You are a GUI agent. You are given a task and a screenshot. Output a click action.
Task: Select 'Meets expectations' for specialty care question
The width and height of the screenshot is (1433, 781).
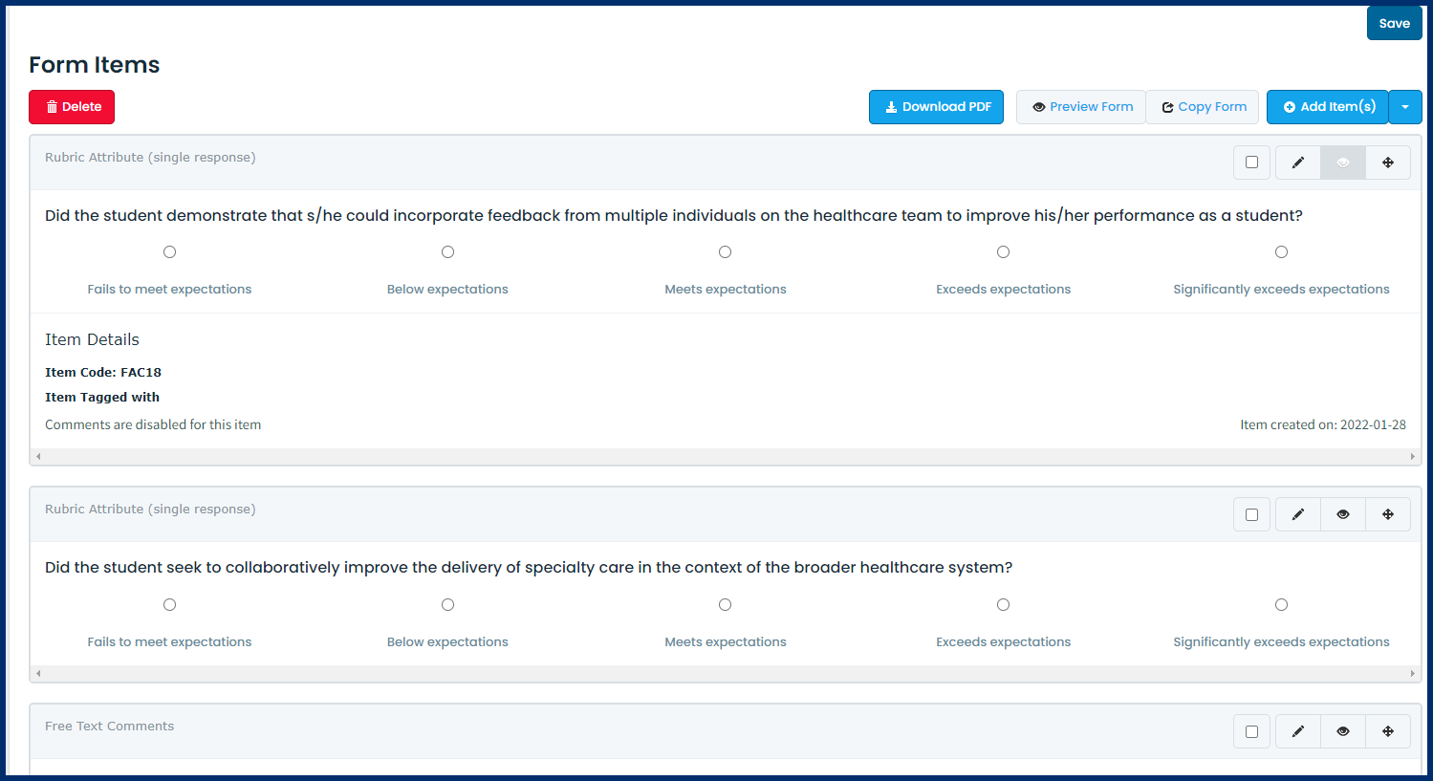point(726,604)
